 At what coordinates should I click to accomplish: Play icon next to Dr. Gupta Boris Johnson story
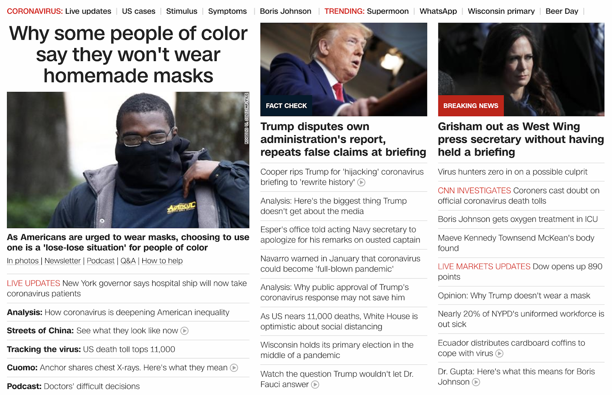click(476, 382)
